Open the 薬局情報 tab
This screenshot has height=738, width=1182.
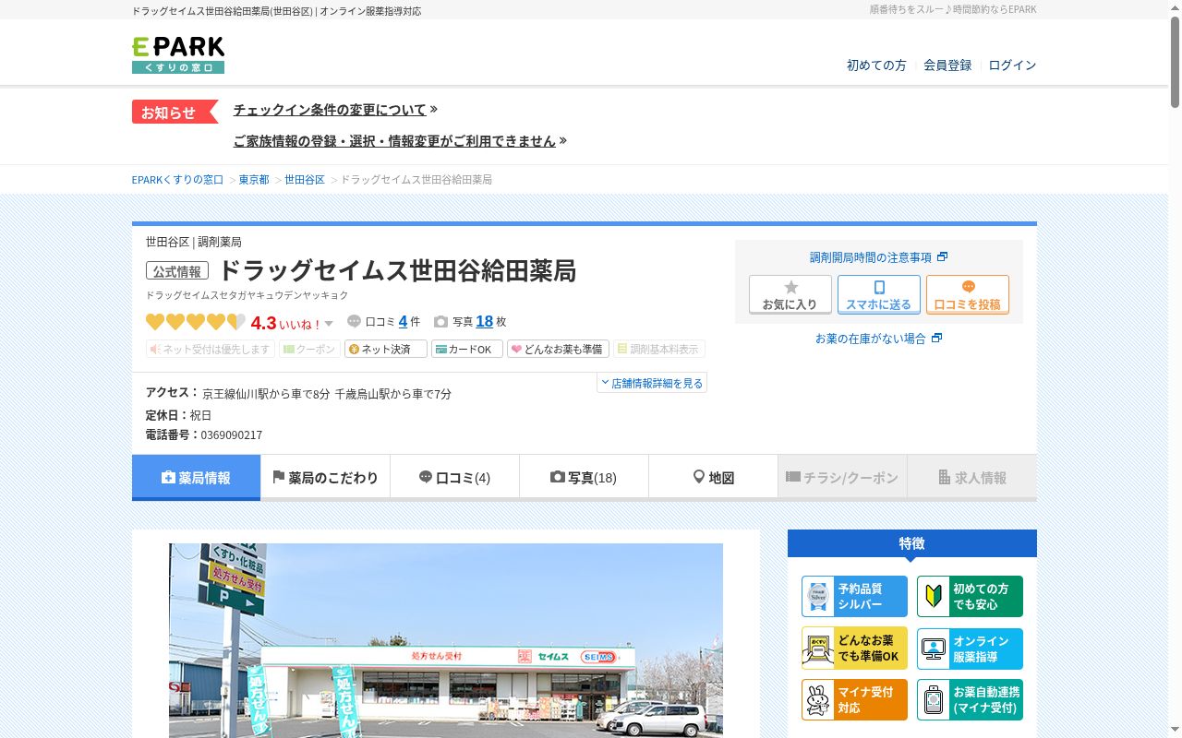[196, 478]
